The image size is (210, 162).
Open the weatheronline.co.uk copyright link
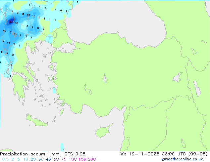[x=182, y=159]
